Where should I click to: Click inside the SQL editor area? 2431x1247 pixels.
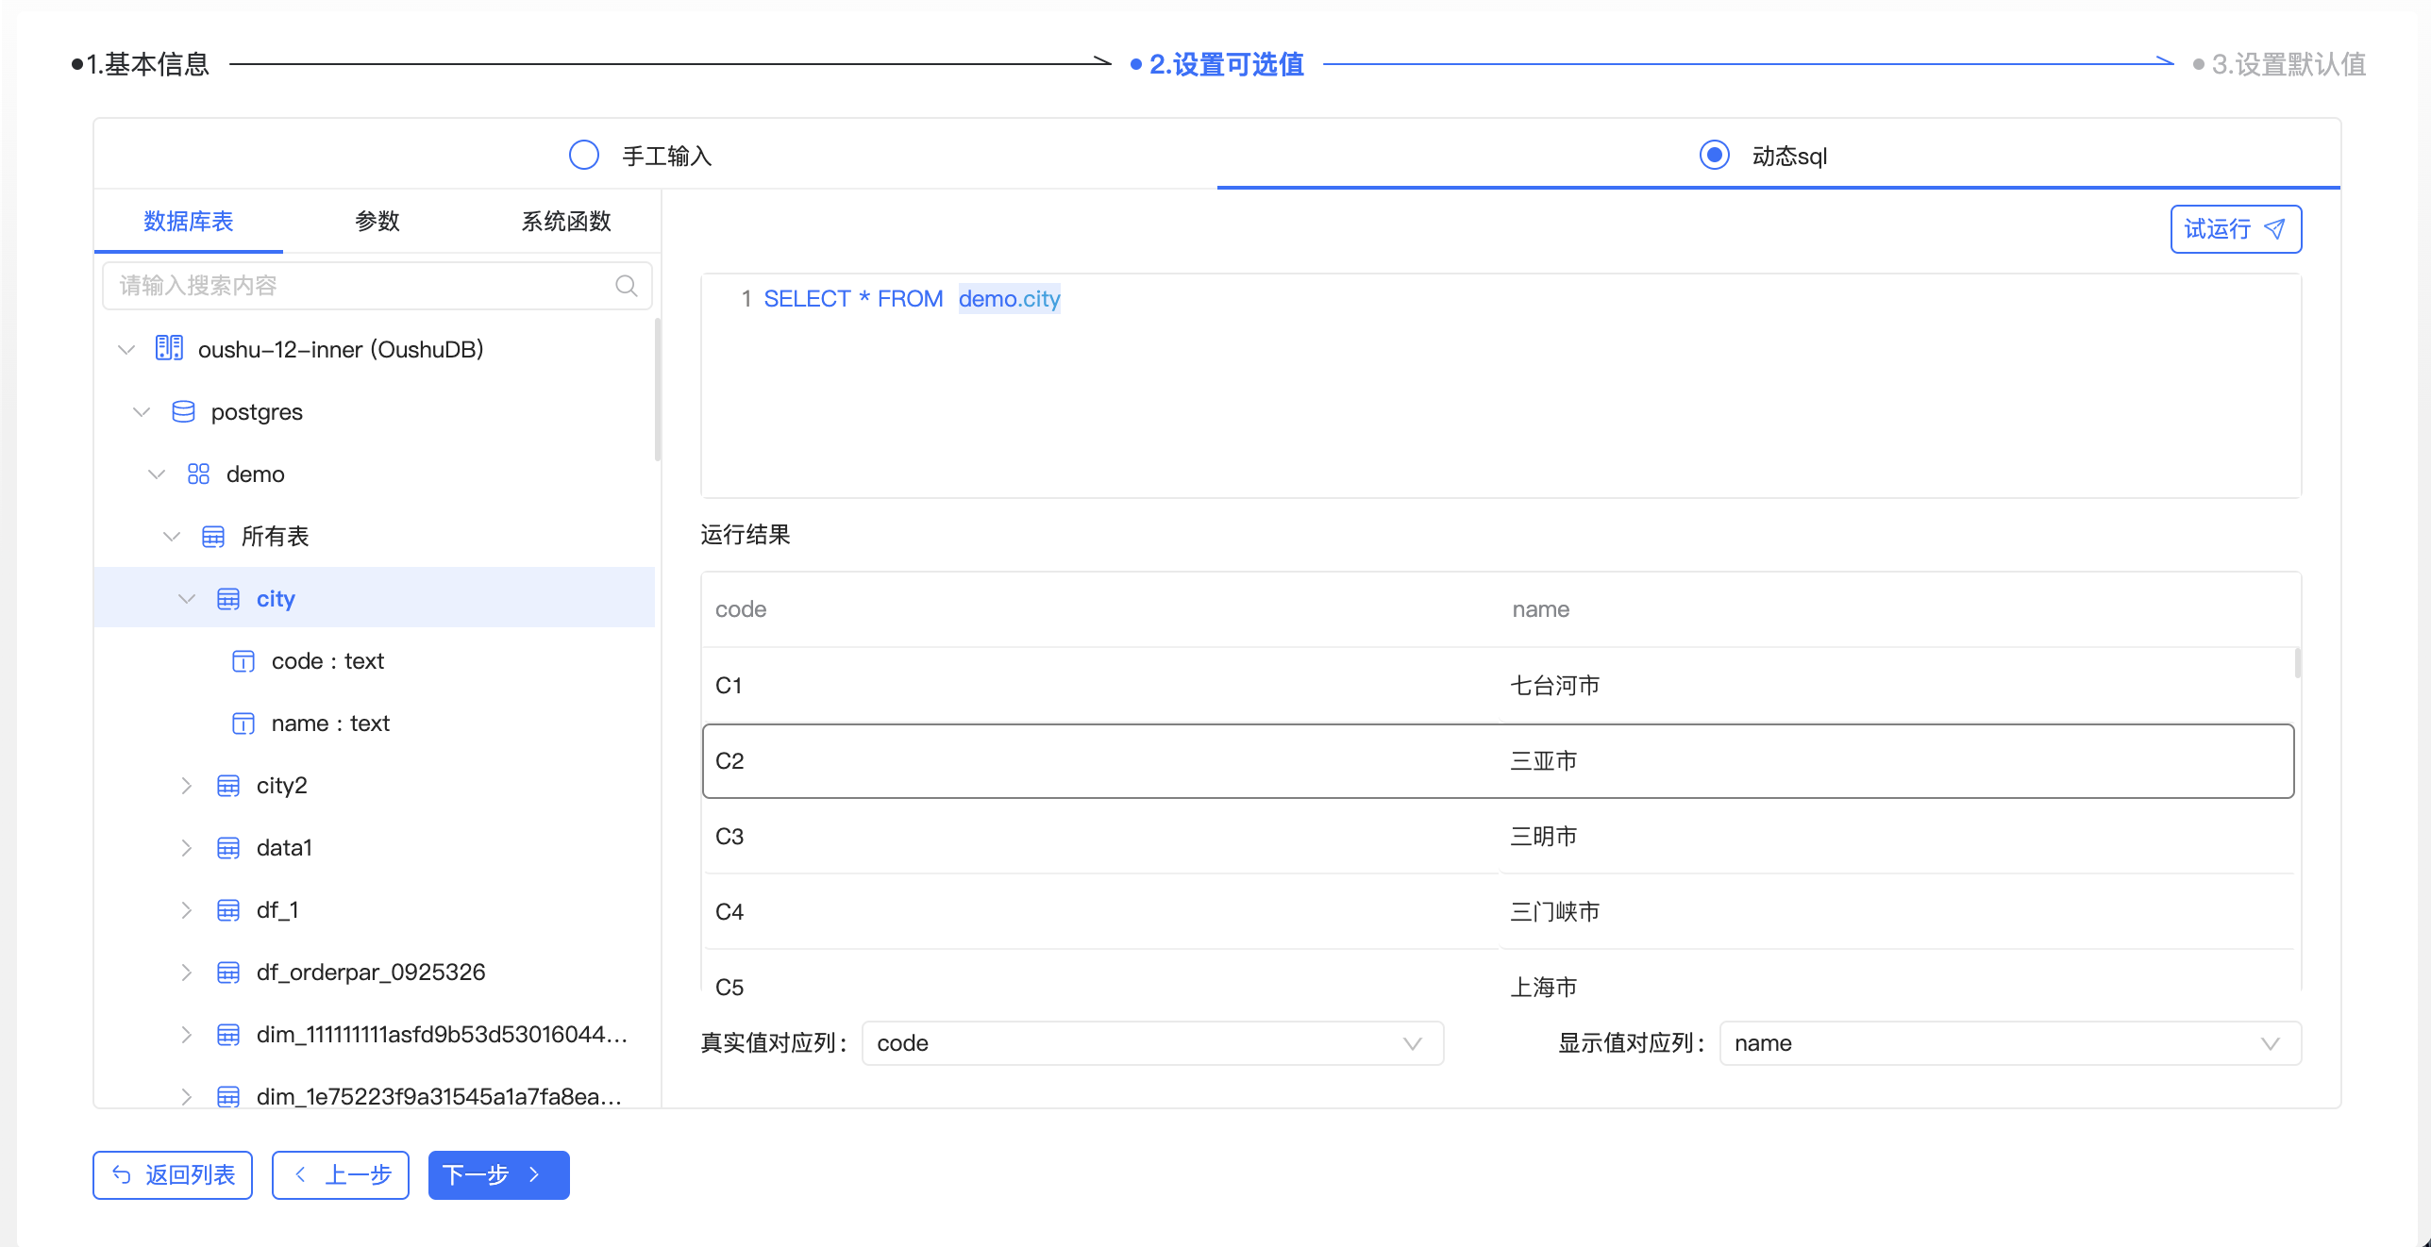(1501, 386)
